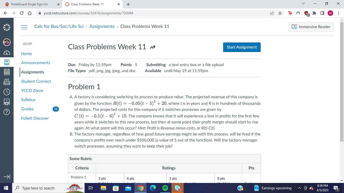Open Chrome's three-dot menu
This screenshot has height=193, width=344.
pos(339,13)
